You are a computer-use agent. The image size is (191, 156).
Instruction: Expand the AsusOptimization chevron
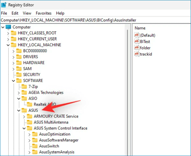point(30,134)
